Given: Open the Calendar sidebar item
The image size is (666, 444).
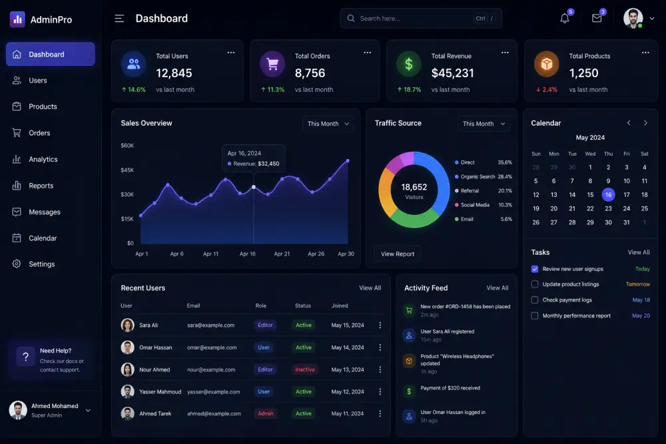Looking at the screenshot, I should point(51,238).
